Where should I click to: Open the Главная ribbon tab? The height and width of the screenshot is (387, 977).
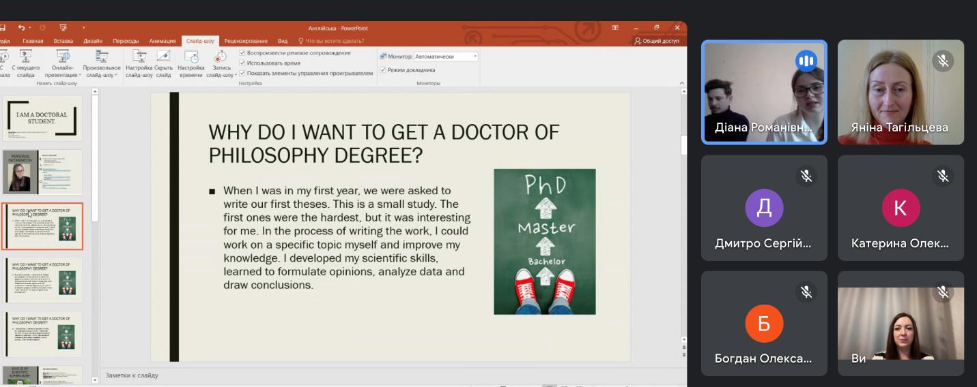[32, 41]
